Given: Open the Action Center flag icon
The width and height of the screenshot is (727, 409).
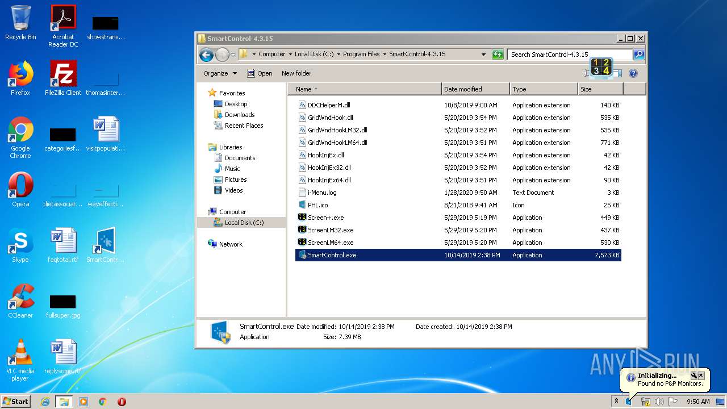Looking at the screenshot, I should click(673, 402).
